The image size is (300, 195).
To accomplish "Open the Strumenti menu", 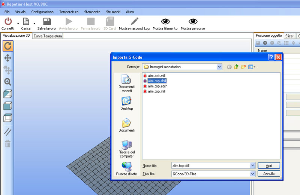I will tap(113, 12).
